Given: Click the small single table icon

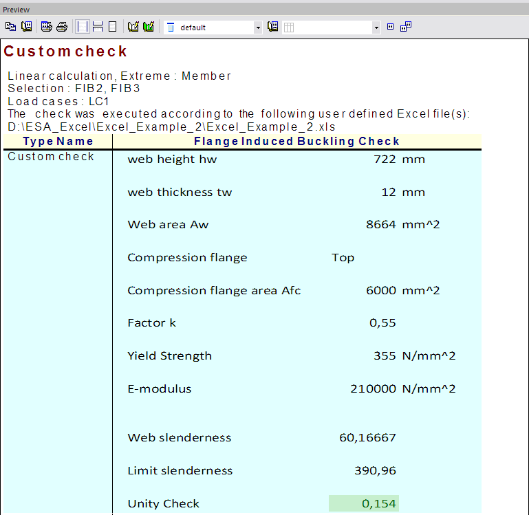Looking at the screenshot, I should tap(390, 27).
